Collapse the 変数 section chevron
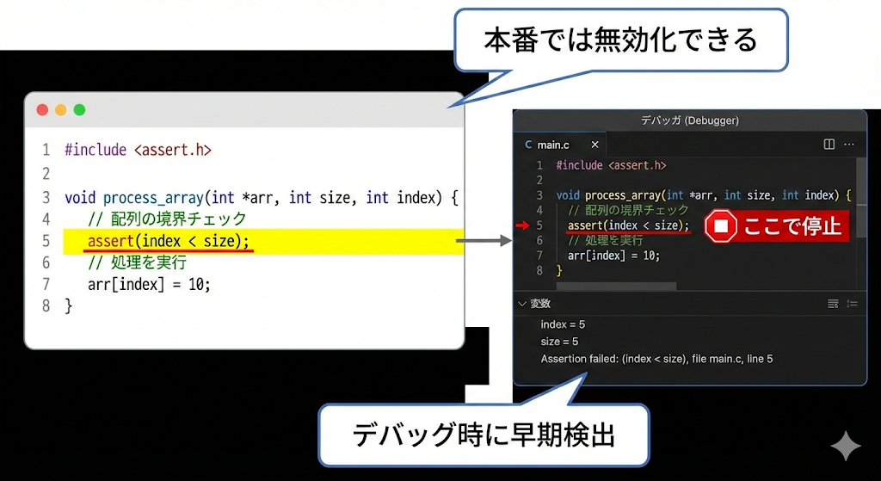 [521, 304]
